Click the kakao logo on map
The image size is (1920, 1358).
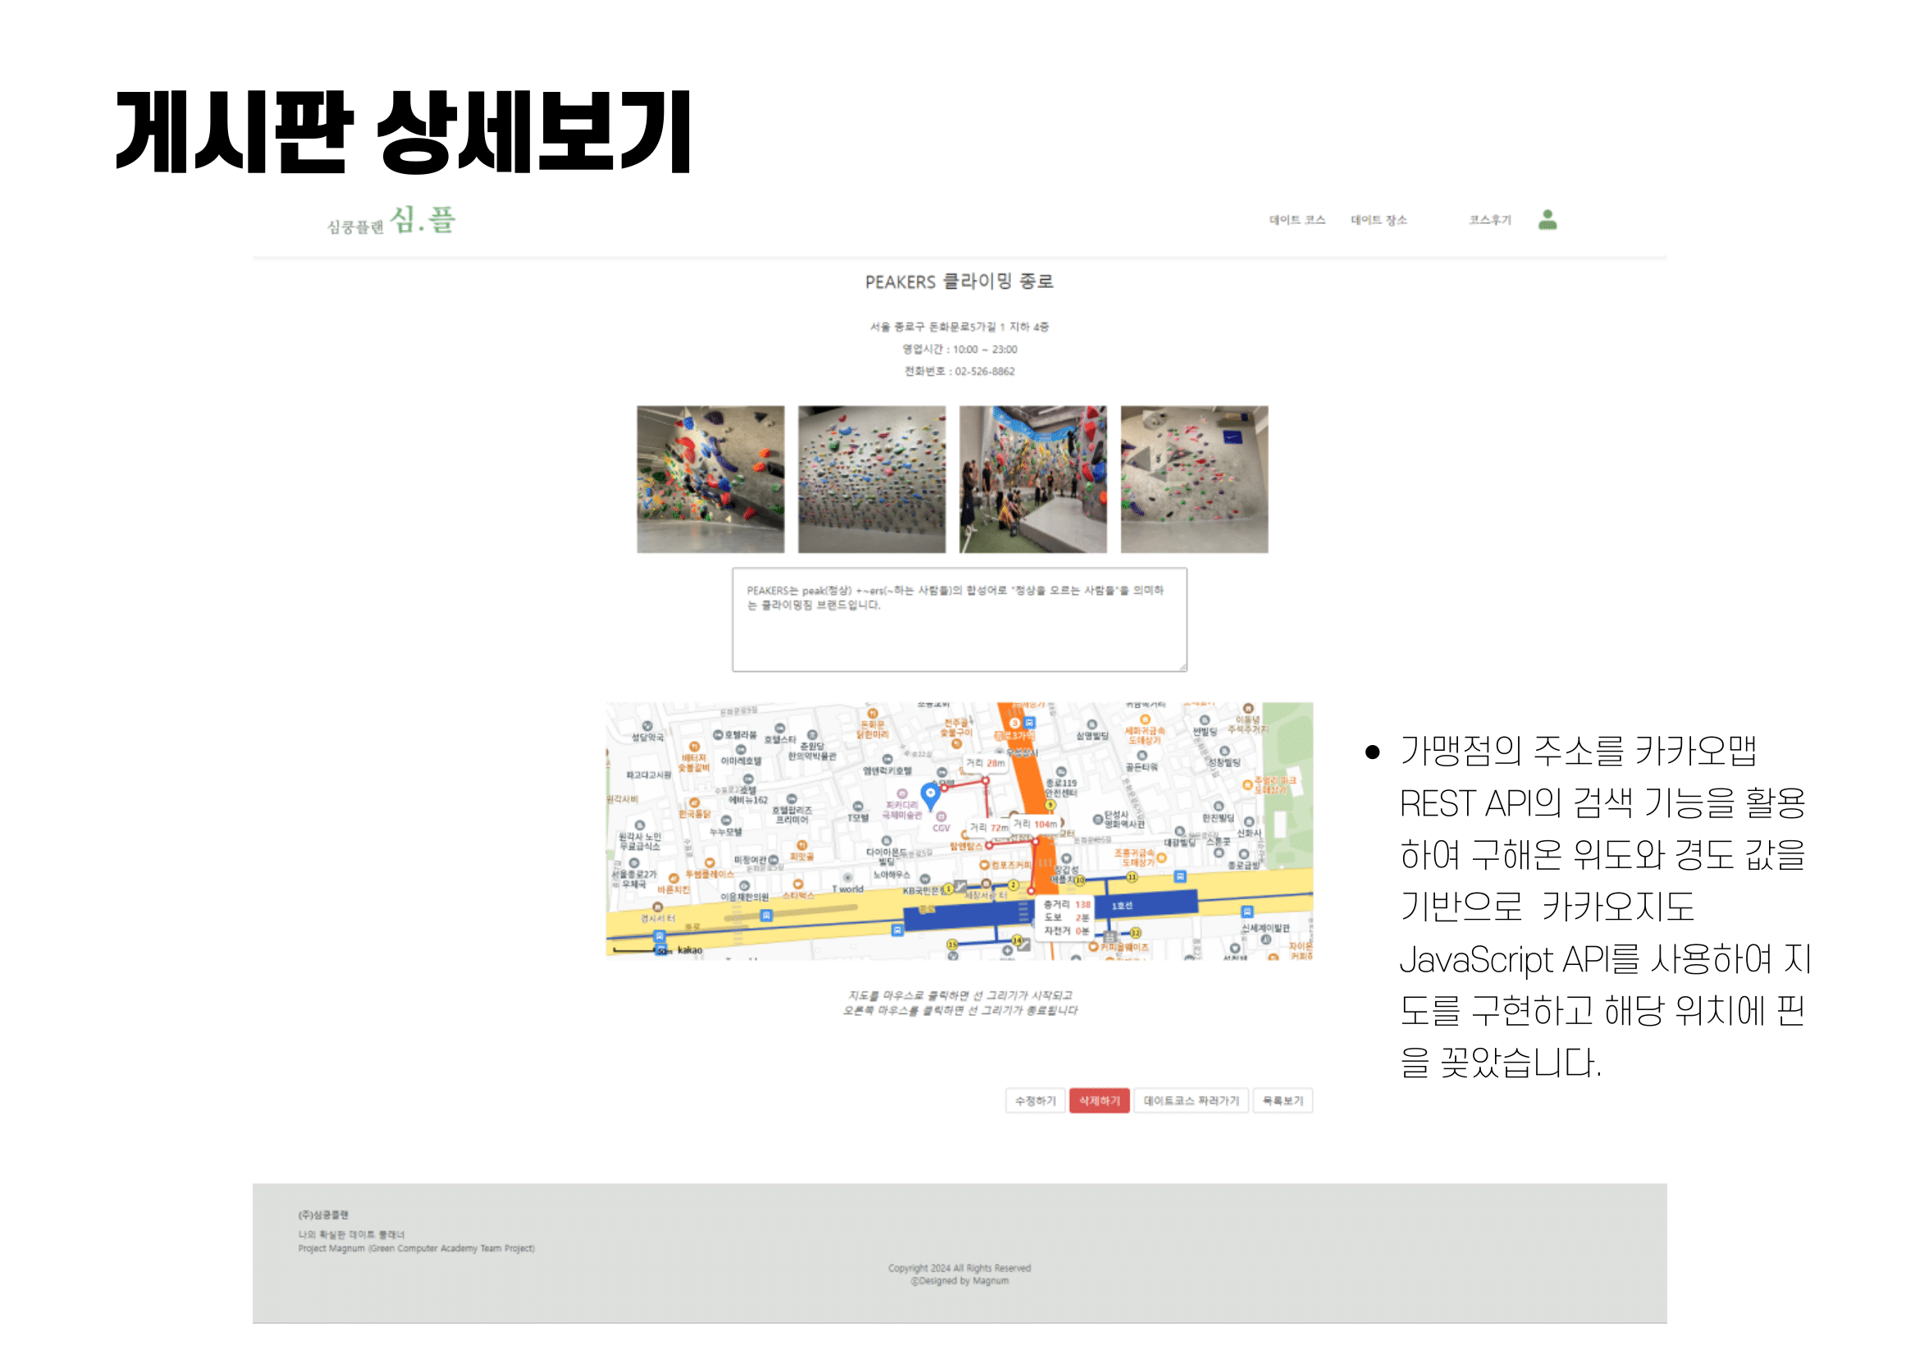pos(689,950)
